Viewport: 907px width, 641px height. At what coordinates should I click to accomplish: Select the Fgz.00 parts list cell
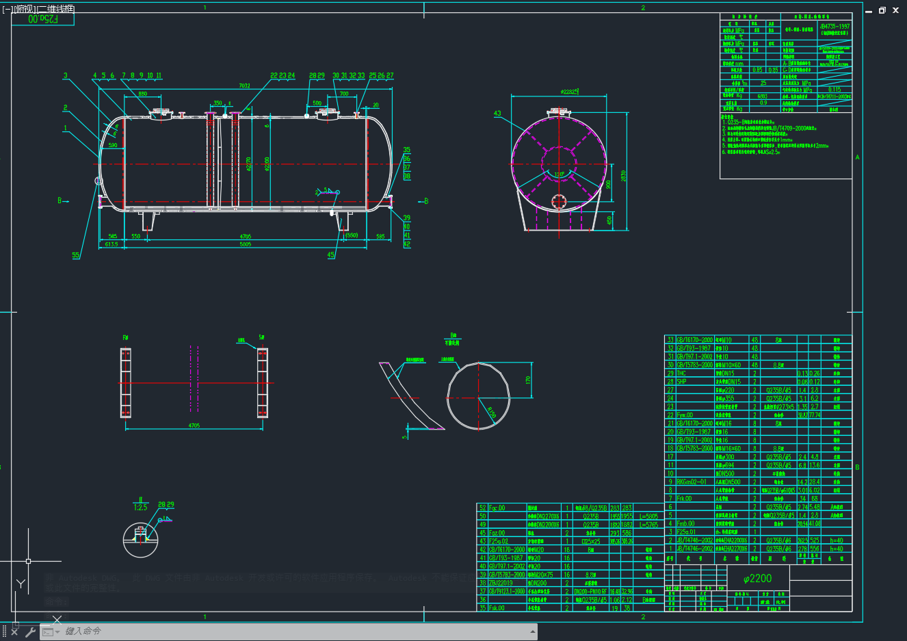click(x=497, y=532)
